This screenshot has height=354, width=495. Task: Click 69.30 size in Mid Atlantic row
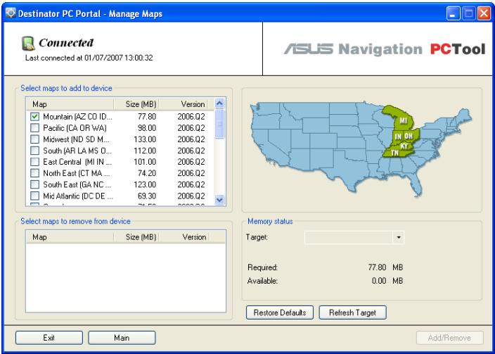pos(147,196)
